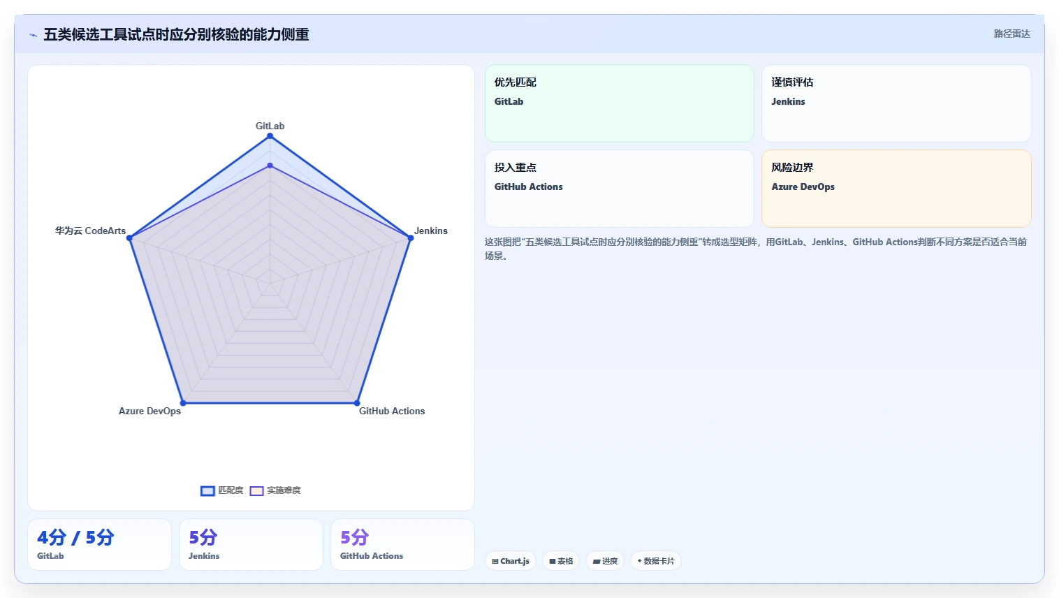Click the 匹配度 legend label
The height and width of the screenshot is (598, 1059).
(x=231, y=490)
